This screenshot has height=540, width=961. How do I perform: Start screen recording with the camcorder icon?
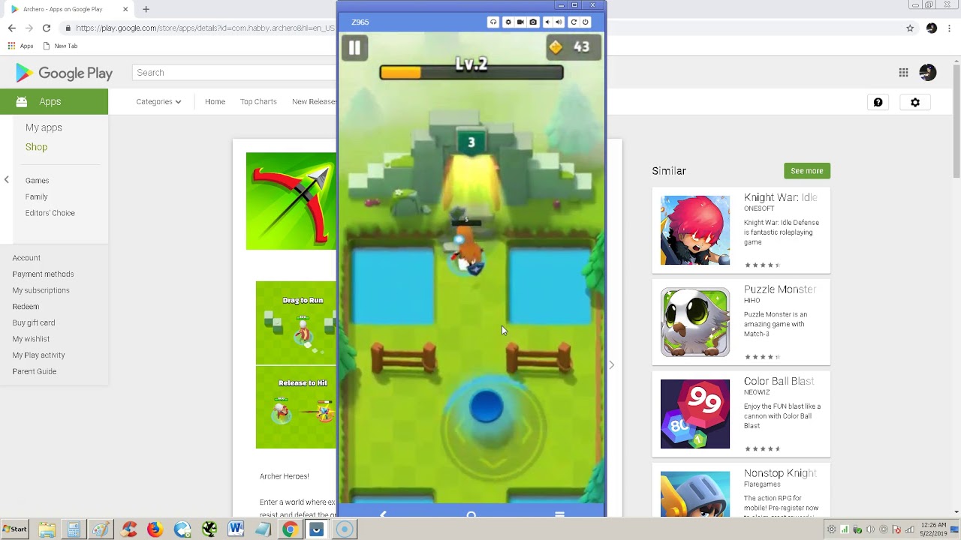click(520, 22)
